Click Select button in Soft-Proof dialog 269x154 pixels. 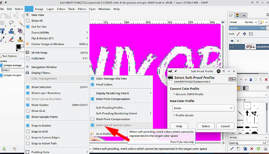tap(206, 126)
